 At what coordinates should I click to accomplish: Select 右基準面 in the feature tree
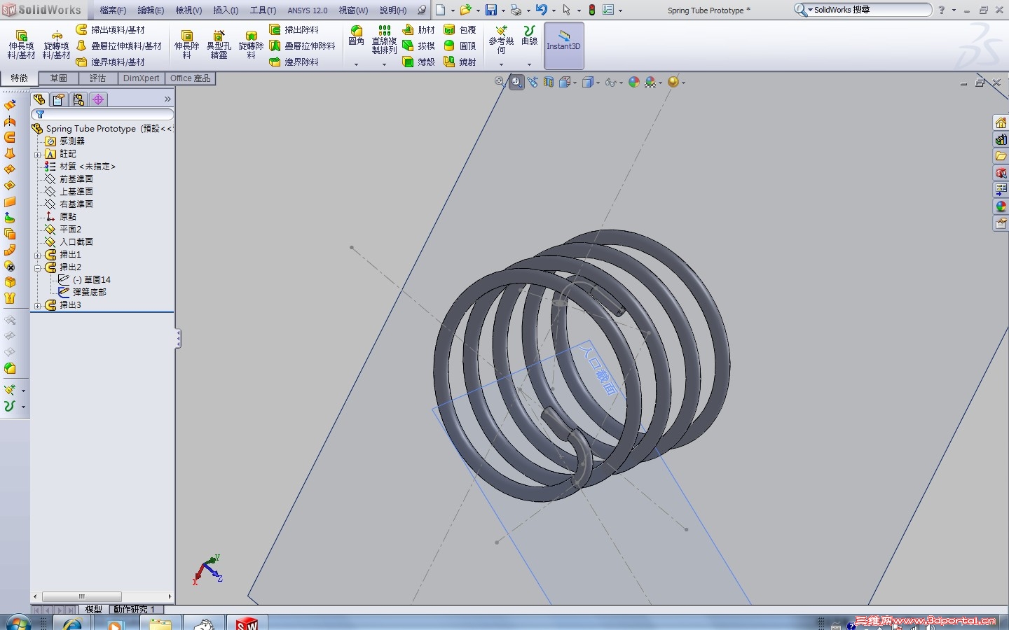[76, 204]
